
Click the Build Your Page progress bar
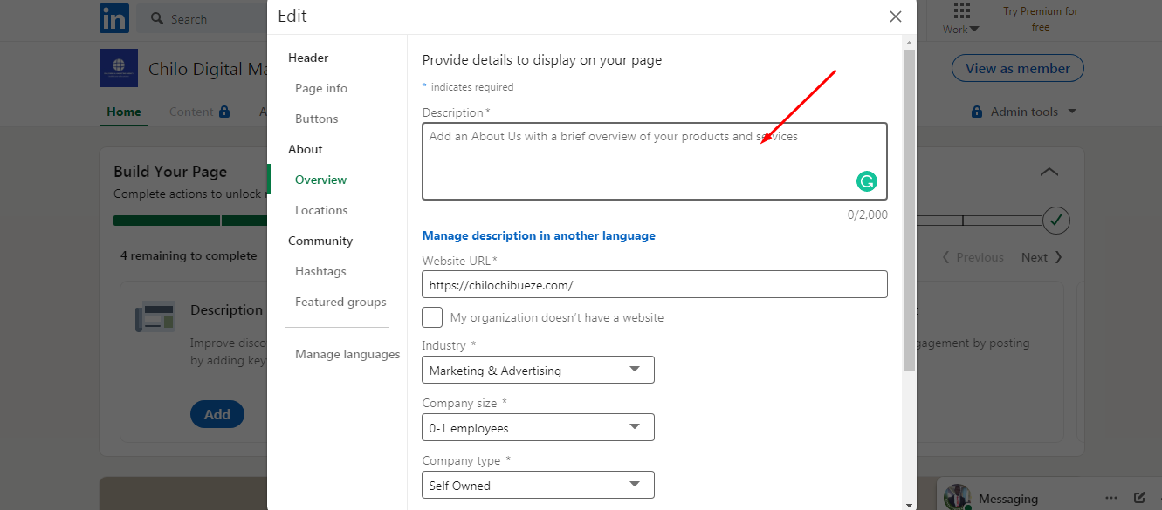tap(576, 221)
